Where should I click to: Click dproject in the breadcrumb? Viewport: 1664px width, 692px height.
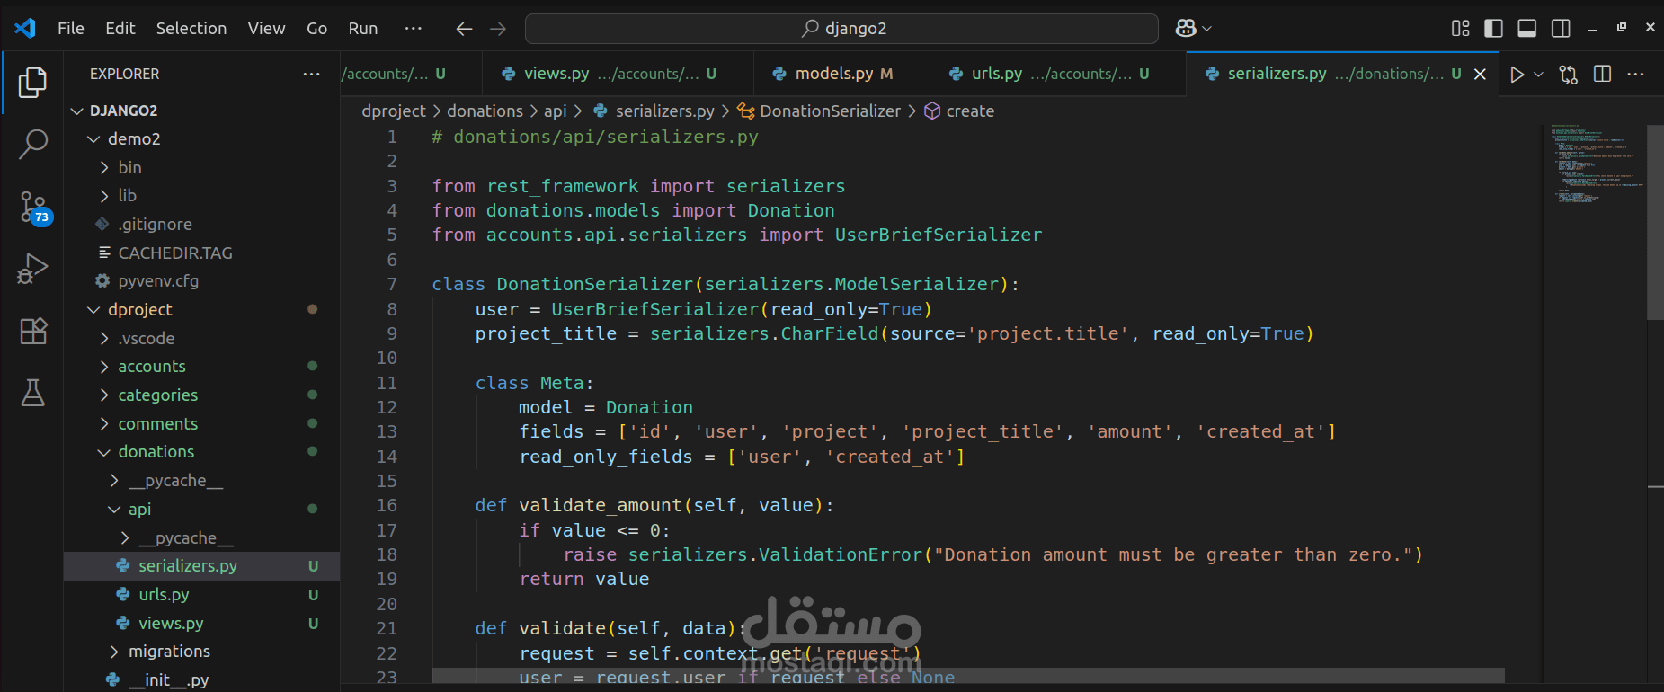pyautogui.click(x=394, y=111)
